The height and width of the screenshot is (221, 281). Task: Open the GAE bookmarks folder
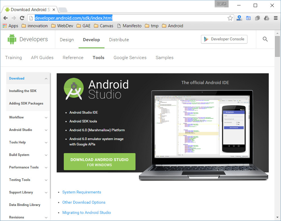(x=83, y=26)
